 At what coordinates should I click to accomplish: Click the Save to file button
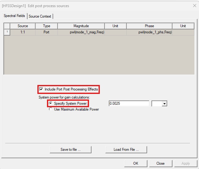point(70,150)
